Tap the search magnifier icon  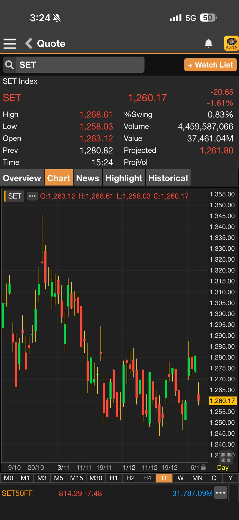(x=10, y=65)
